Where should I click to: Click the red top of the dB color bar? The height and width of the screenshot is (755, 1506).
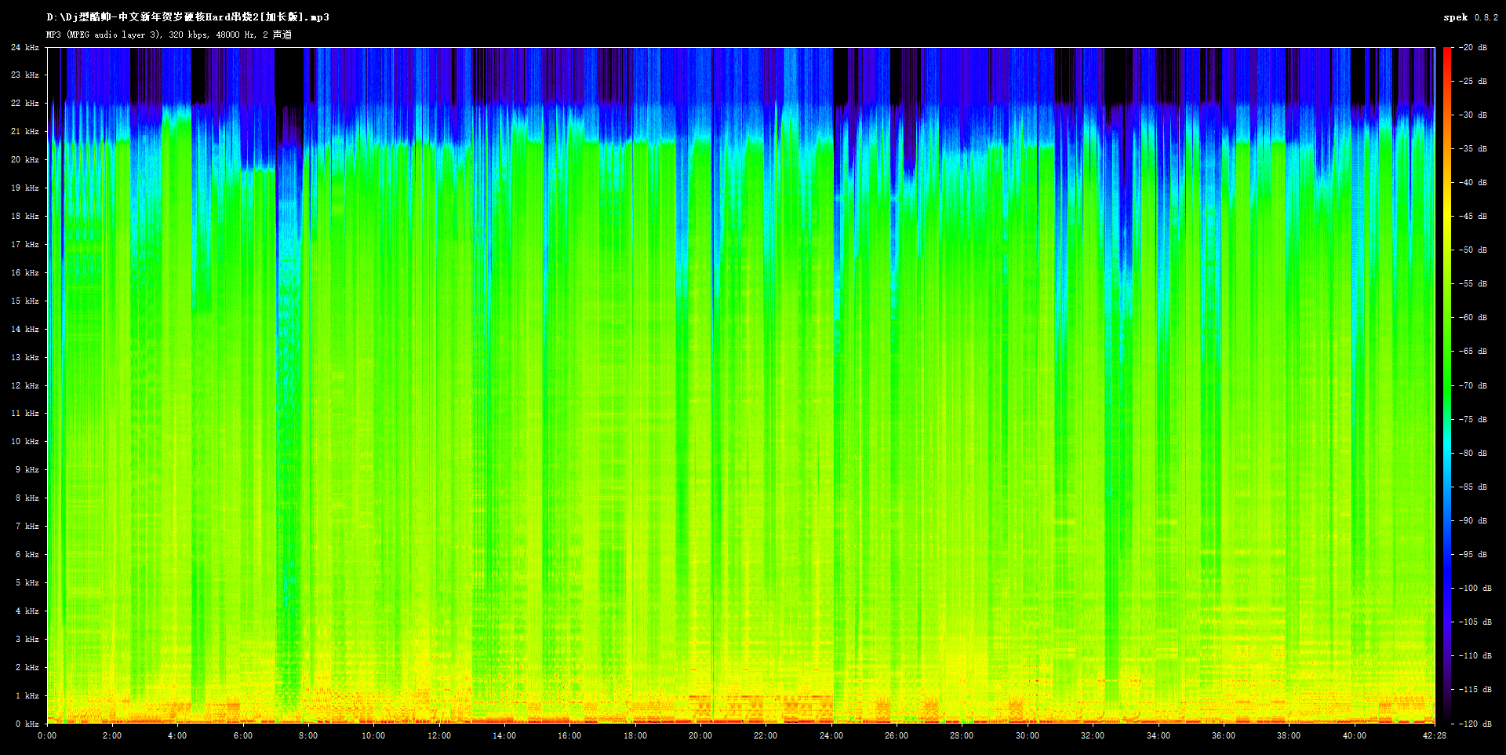coord(1447,55)
